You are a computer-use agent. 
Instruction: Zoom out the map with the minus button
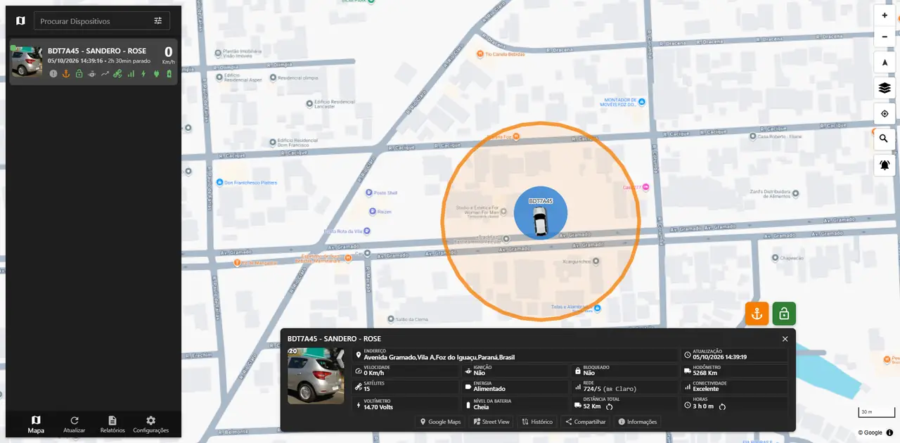click(x=885, y=36)
